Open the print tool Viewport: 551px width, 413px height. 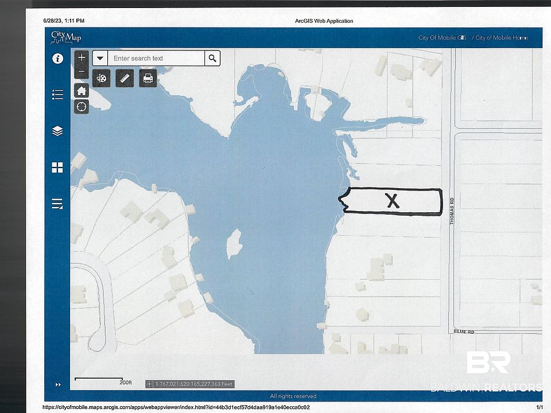point(148,78)
